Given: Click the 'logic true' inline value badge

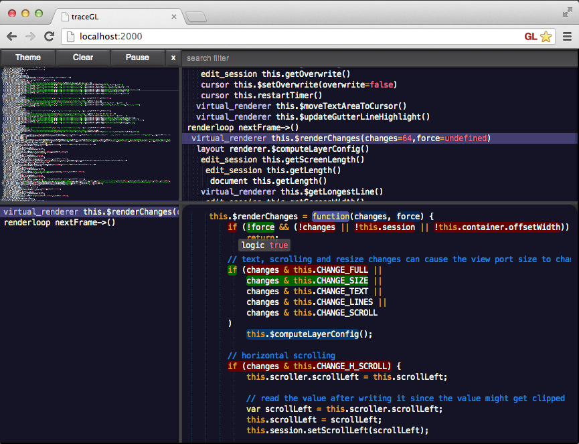Looking at the screenshot, I should pos(265,245).
